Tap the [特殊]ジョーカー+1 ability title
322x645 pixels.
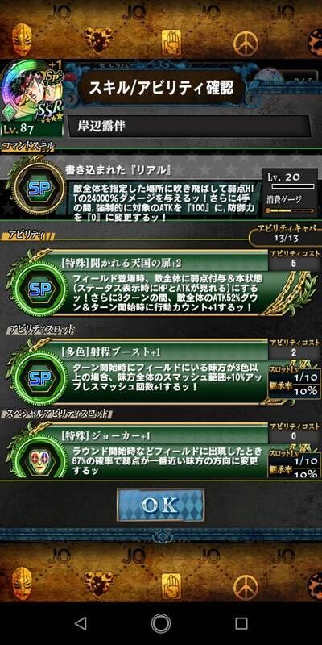[x=107, y=435]
